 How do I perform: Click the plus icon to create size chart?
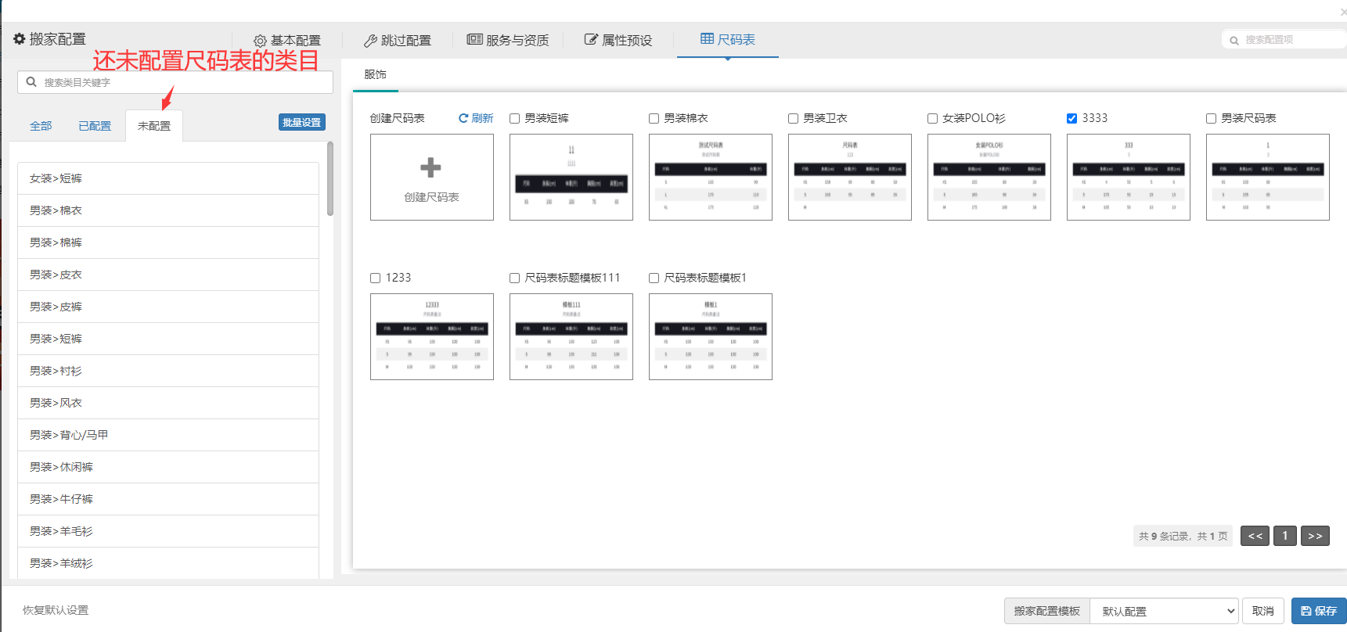tap(430, 167)
